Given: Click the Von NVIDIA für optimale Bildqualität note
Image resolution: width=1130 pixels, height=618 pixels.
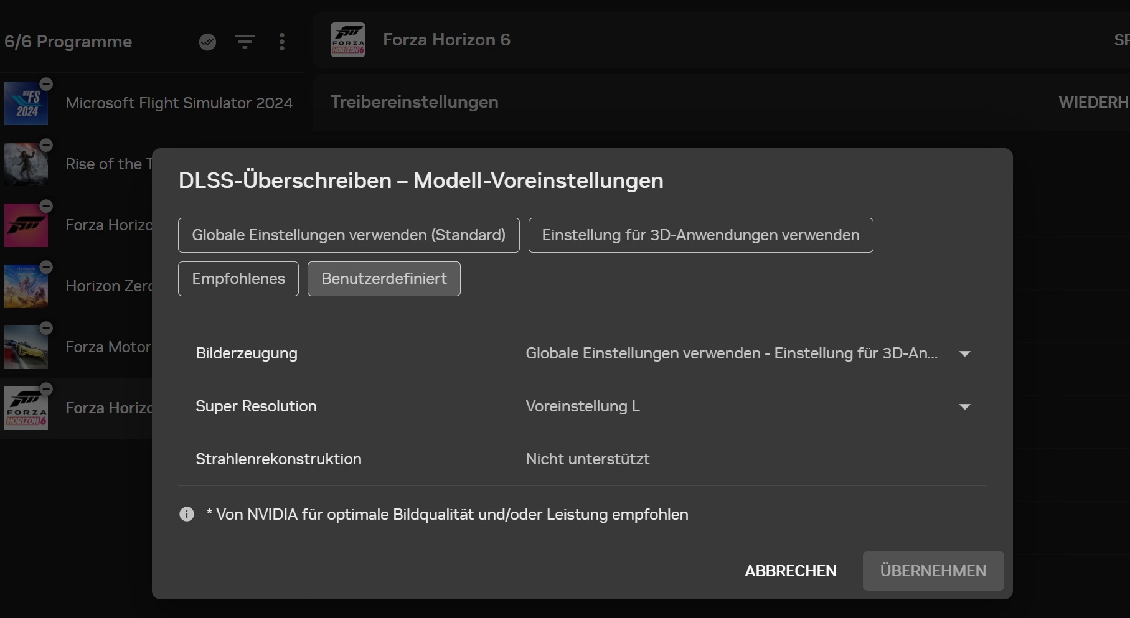Looking at the screenshot, I should (x=447, y=515).
